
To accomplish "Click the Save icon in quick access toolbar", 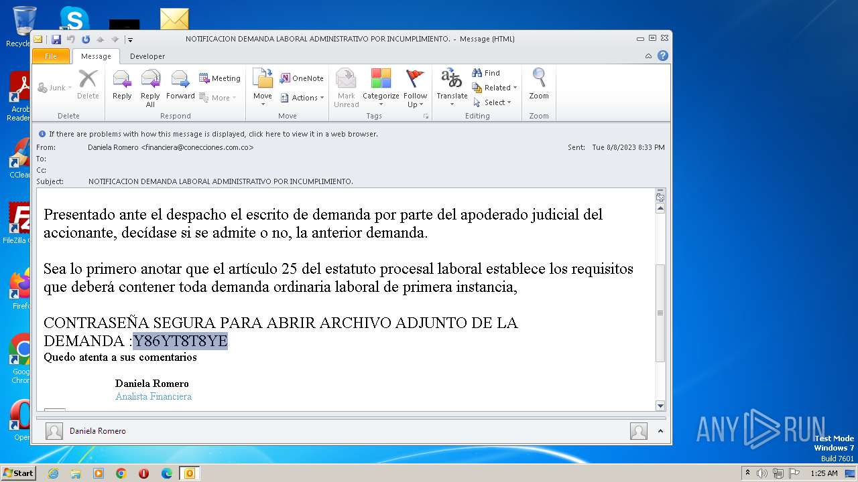I will (56, 39).
